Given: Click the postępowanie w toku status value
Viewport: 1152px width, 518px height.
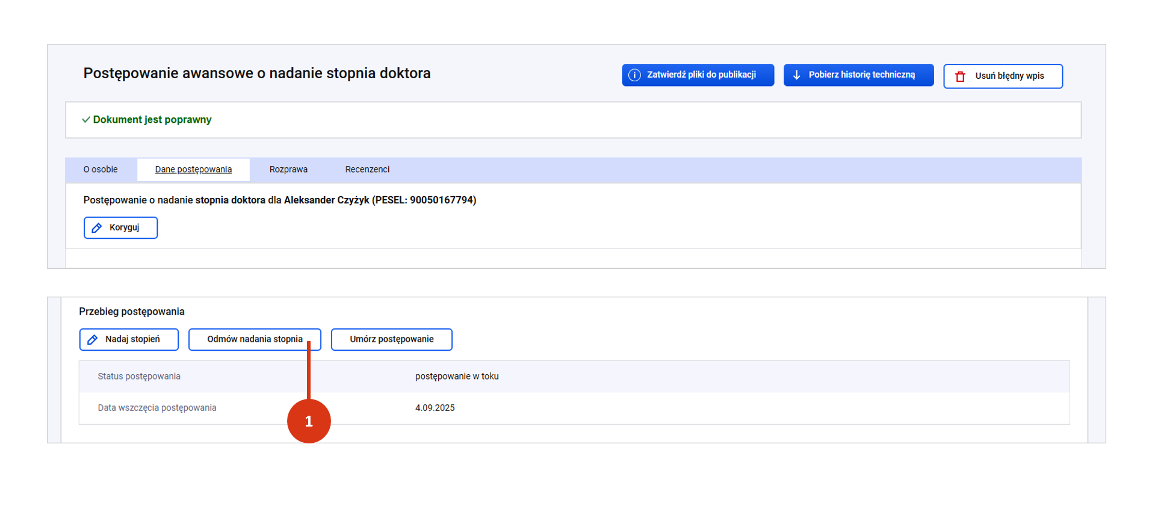Looking at the screenshot, I should pos(457,377).
